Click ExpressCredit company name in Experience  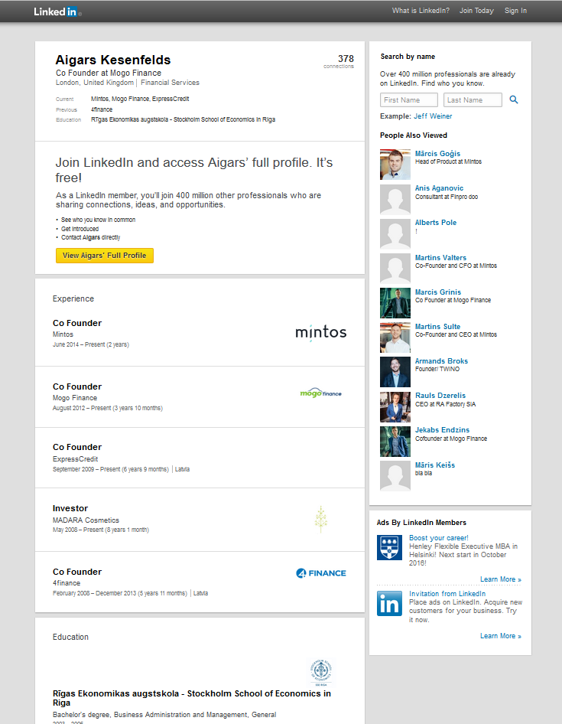tap(75, 459)
